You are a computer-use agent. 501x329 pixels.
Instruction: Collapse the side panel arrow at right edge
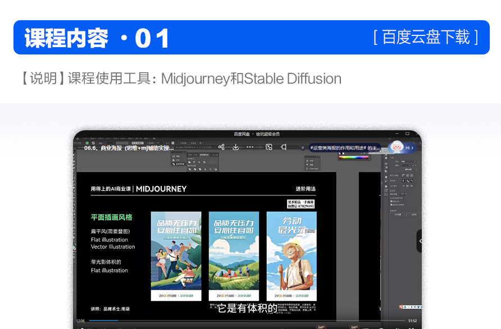point(420,241)
